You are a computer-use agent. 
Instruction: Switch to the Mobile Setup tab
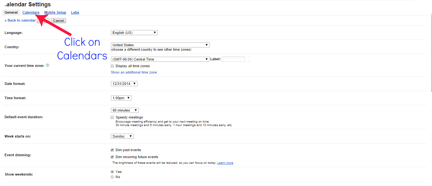pos(55,12)
